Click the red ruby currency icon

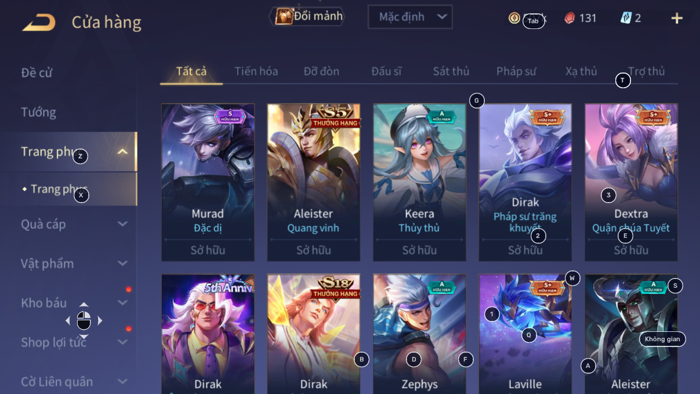coord(570,18)
